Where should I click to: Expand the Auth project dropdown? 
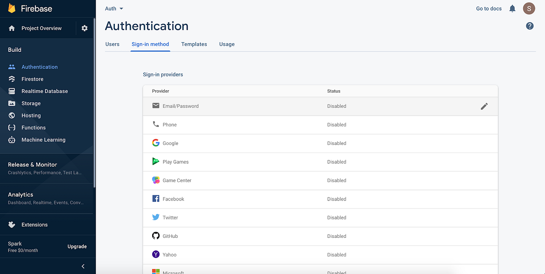pos(114,9)
